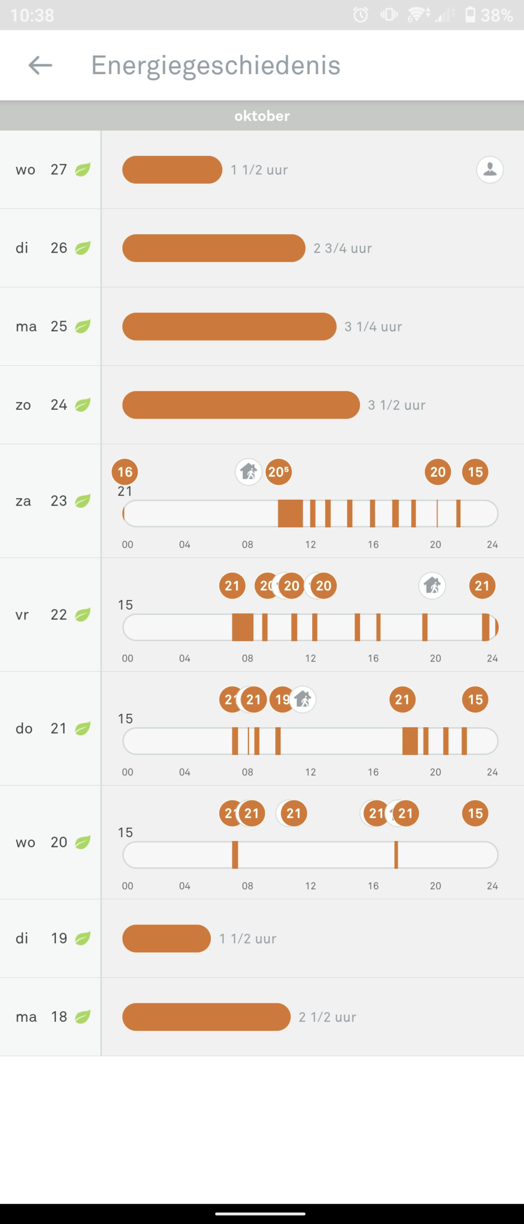Screen dimensions: 524x1224
Task: Select the 16 setpoint marker on Saturday 23
Action: tap(125, 472)
